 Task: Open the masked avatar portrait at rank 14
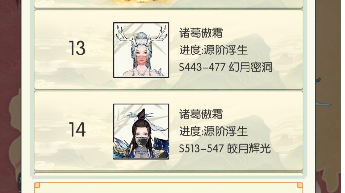coord(141,131)
